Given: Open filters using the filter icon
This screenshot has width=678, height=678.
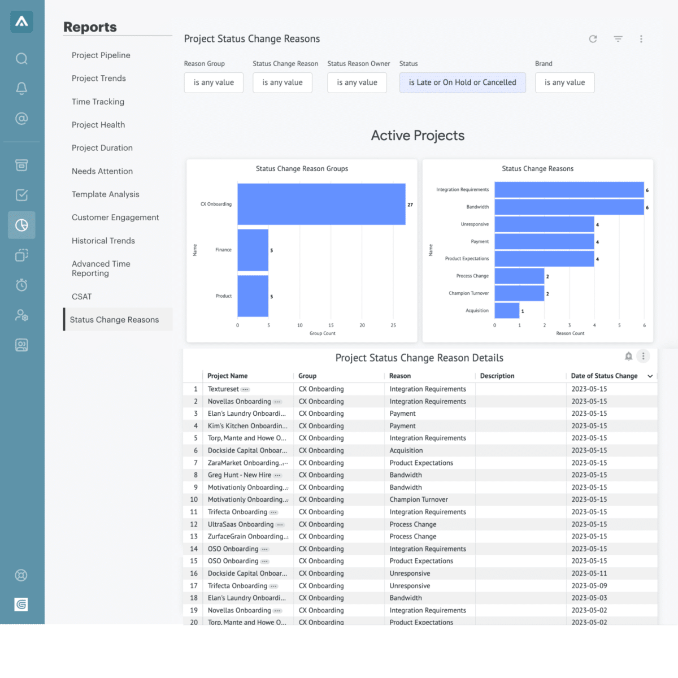Looking at the screenshot, I should pyautogui.click(x=618, y=39).
